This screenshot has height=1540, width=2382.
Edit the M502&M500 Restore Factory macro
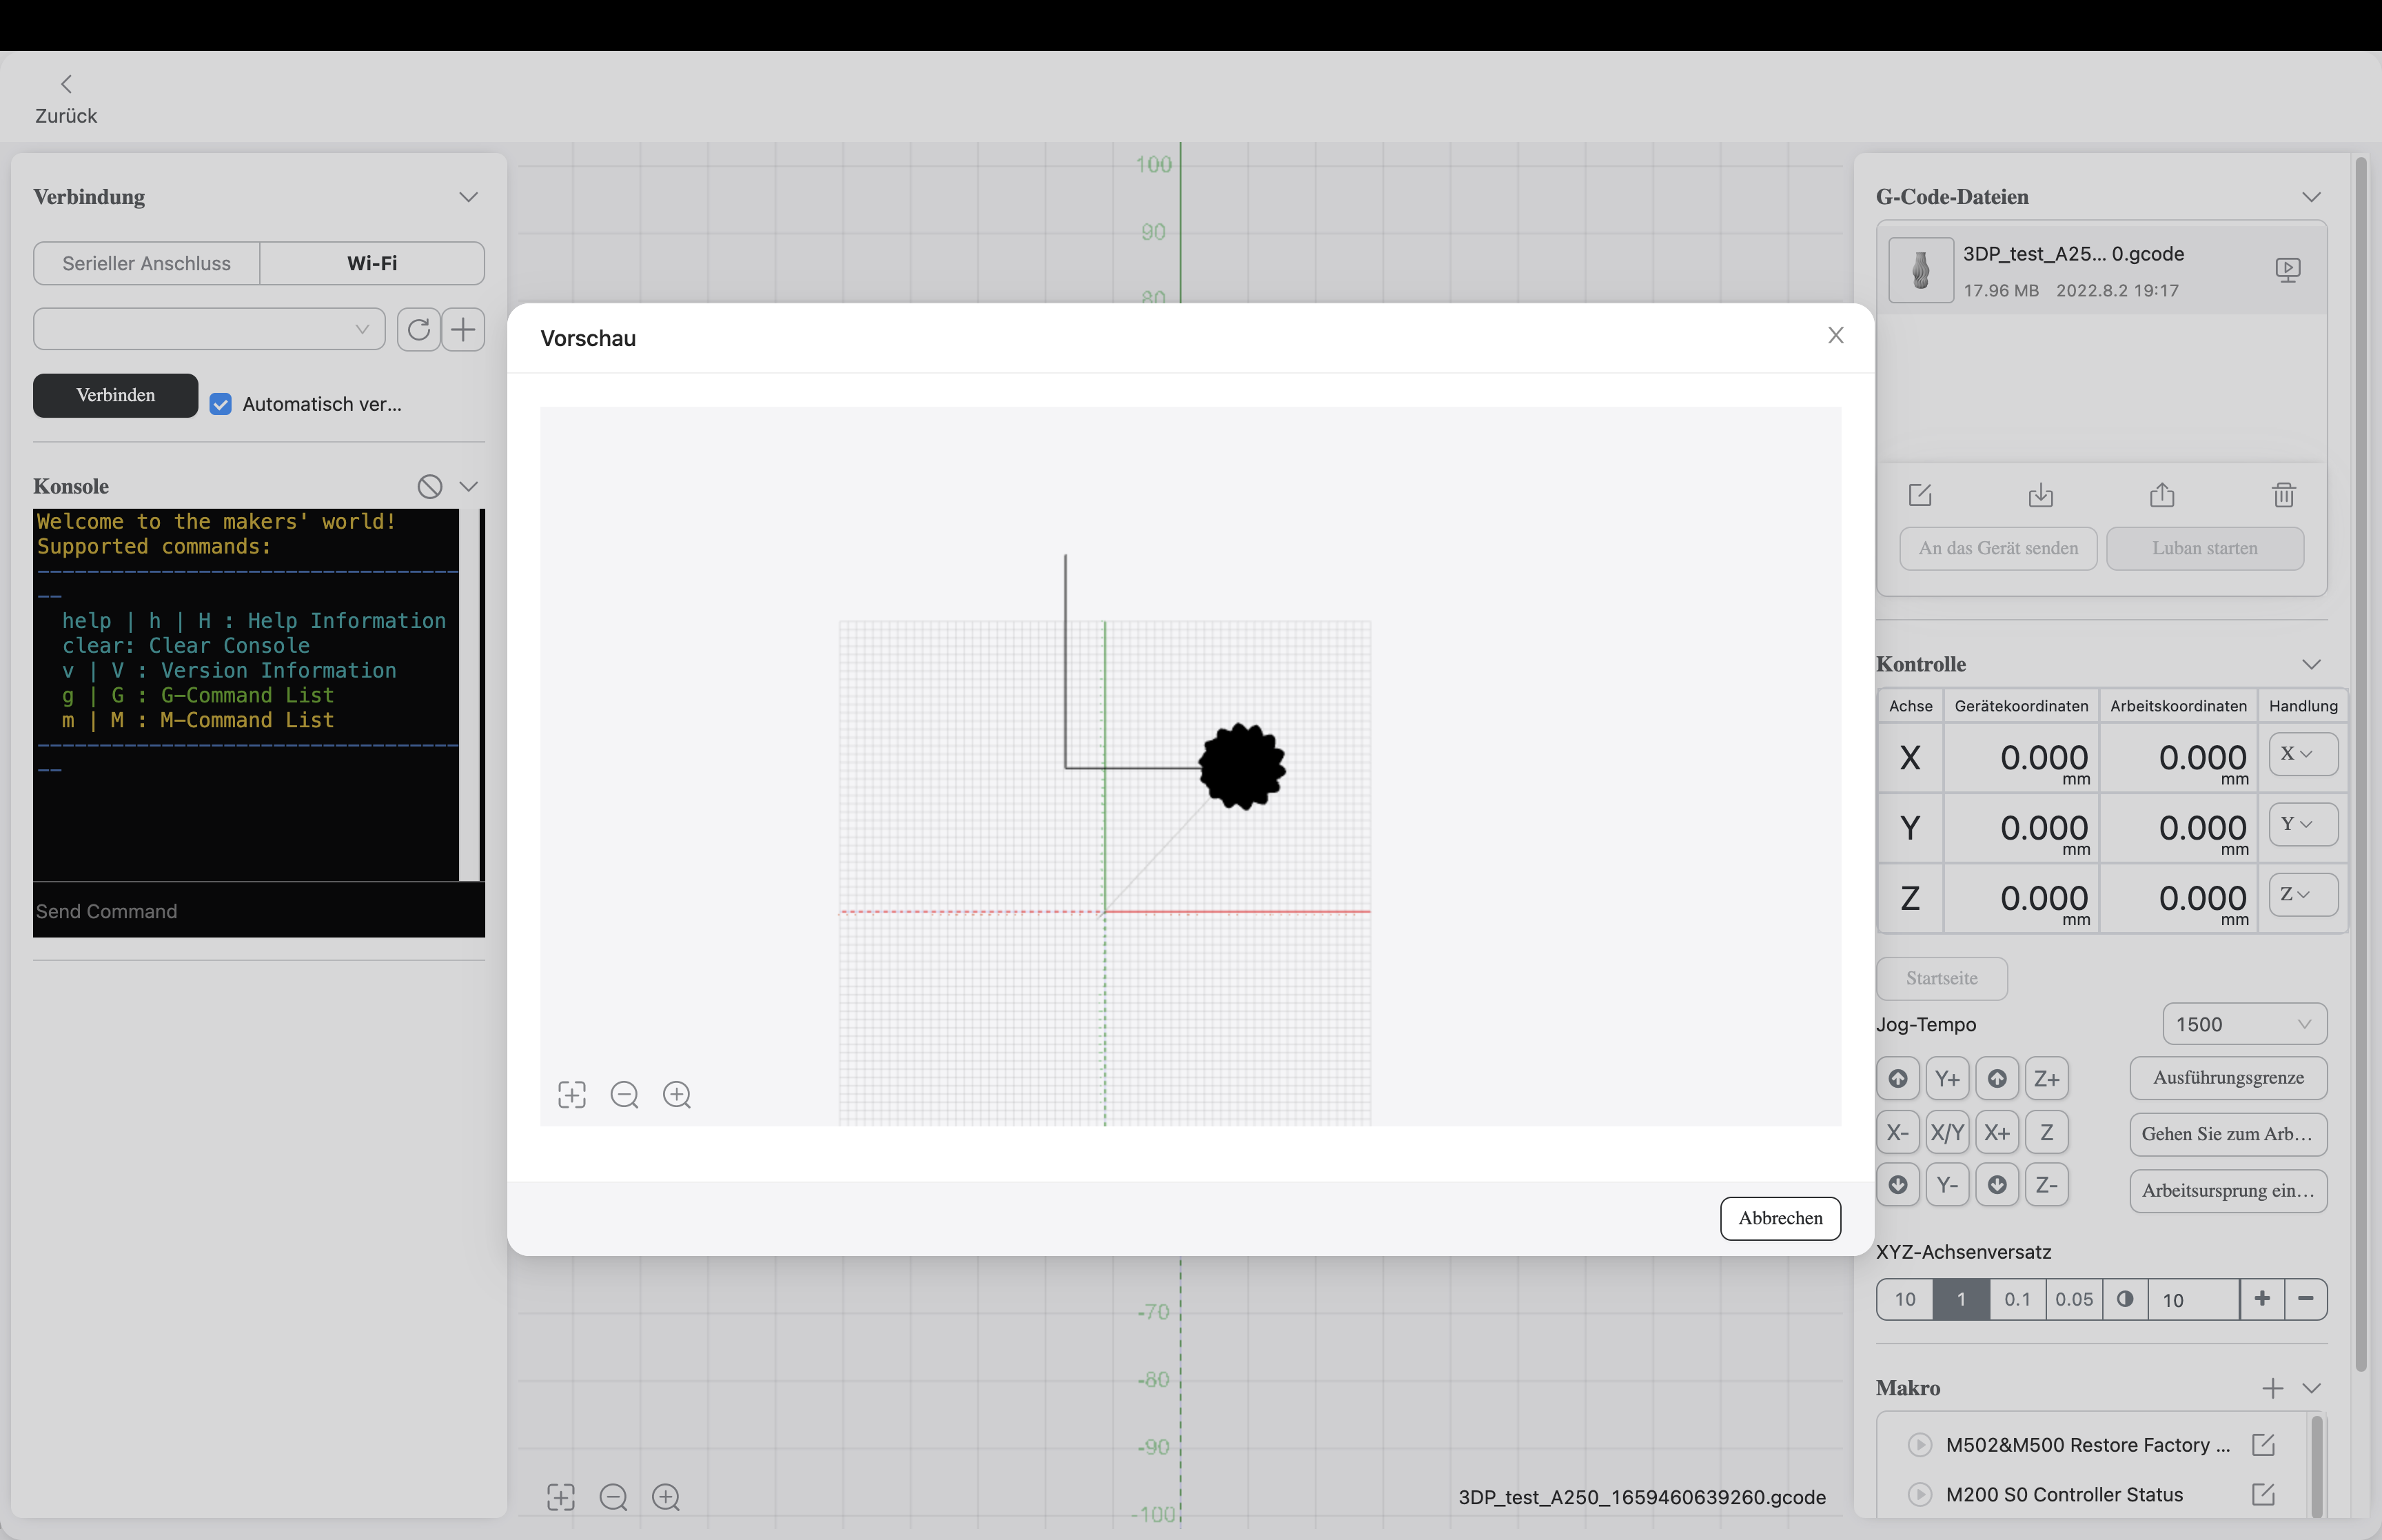(x=2263, y=1444)
